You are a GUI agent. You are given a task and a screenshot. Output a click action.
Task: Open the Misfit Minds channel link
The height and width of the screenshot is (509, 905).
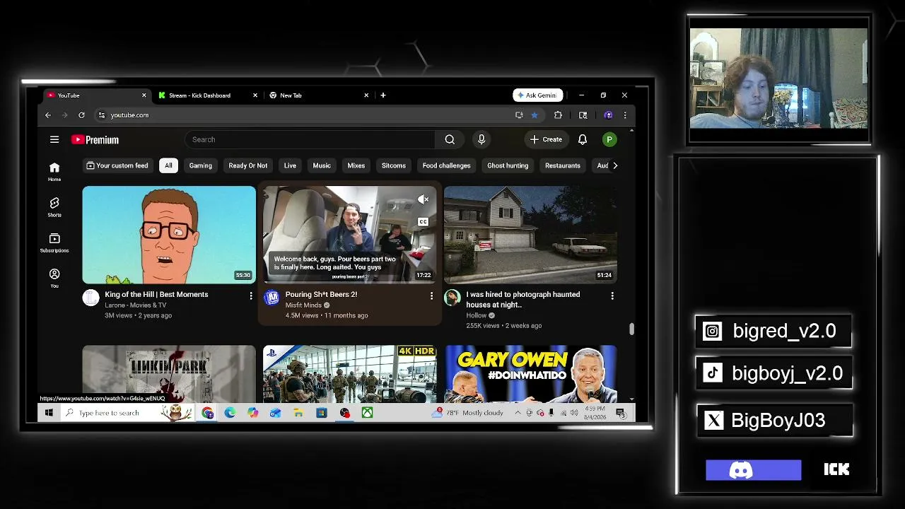tap(303, 305)
